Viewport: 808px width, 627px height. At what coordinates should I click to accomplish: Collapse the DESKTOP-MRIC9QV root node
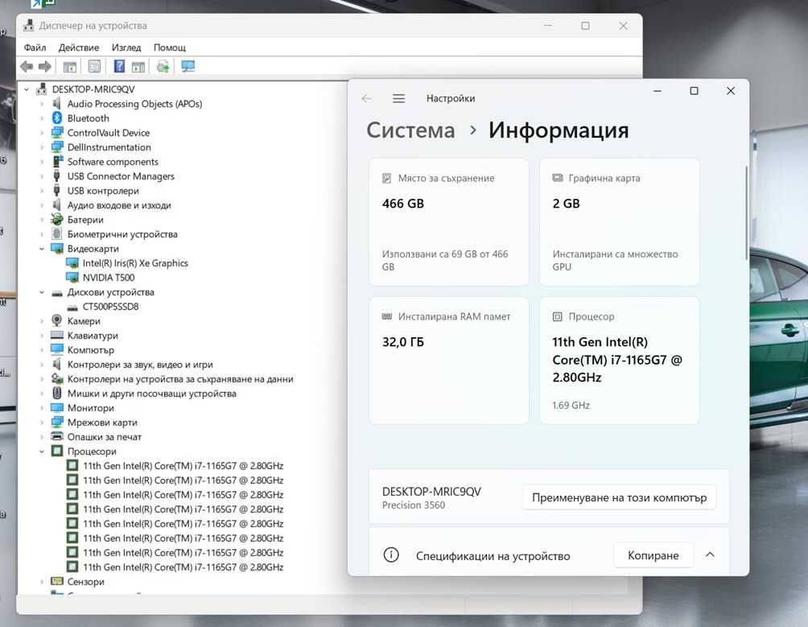tap(27, 89)
